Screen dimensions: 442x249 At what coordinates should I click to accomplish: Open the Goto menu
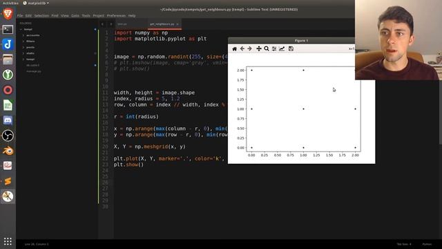click(75, 15)
